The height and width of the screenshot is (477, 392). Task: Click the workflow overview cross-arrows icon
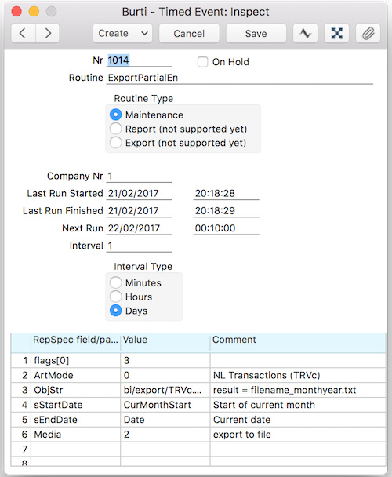[x=336, y=33]
